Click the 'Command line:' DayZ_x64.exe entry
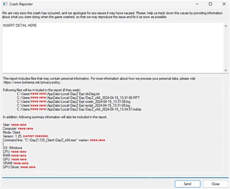 coord(54,140)
